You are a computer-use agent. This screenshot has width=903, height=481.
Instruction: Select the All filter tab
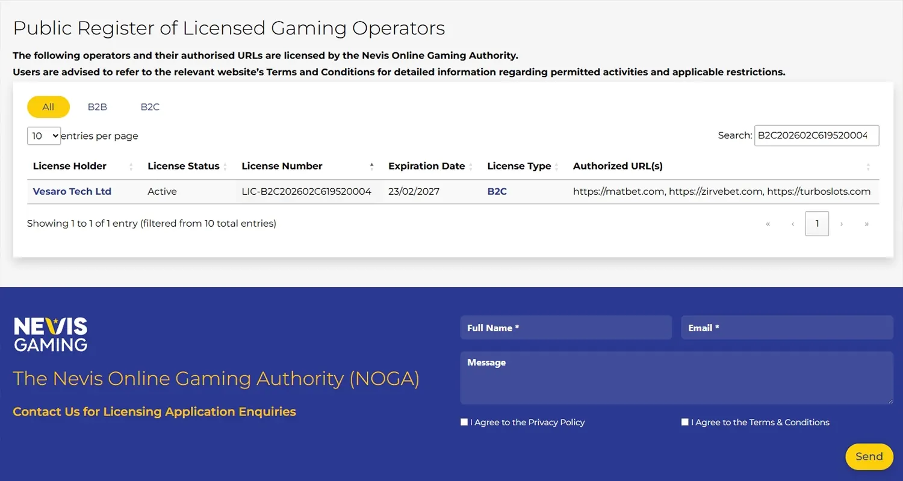[48, 107]
